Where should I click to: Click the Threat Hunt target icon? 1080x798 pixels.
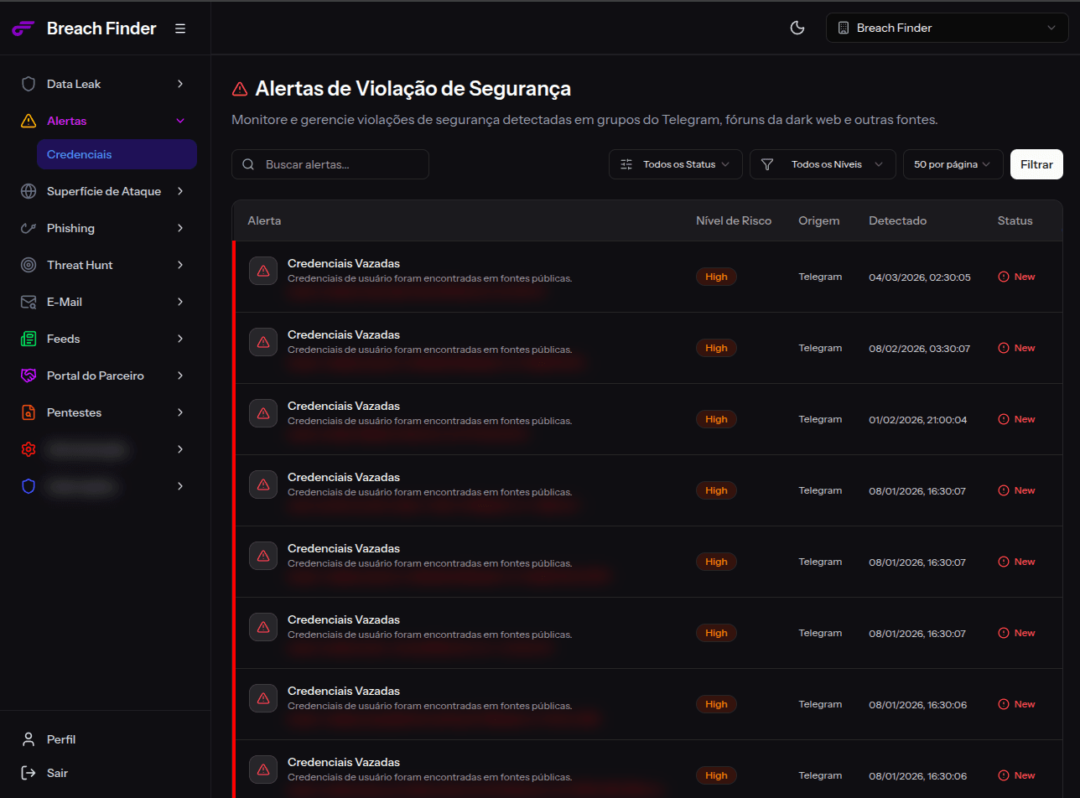pyautogui.click(x=29, y=264)
